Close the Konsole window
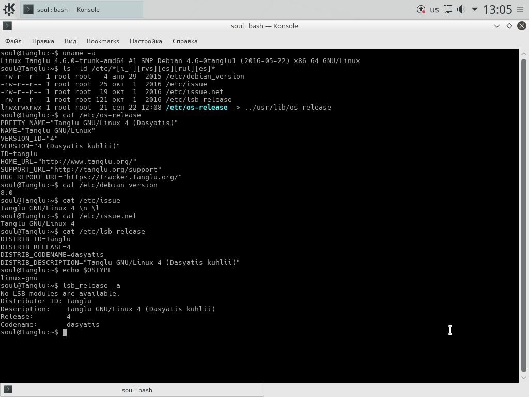The width and height of the screenshot is (529, 397). [x=522, y=26]
